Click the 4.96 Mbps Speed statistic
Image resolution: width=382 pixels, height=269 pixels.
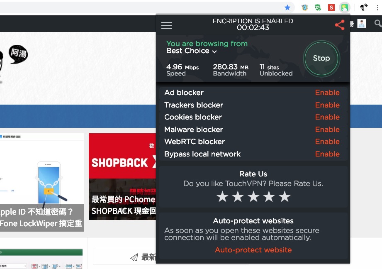(182, 70)
